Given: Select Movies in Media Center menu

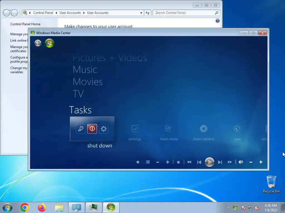Looking at the screenshot, I should [x=88, y=82].
